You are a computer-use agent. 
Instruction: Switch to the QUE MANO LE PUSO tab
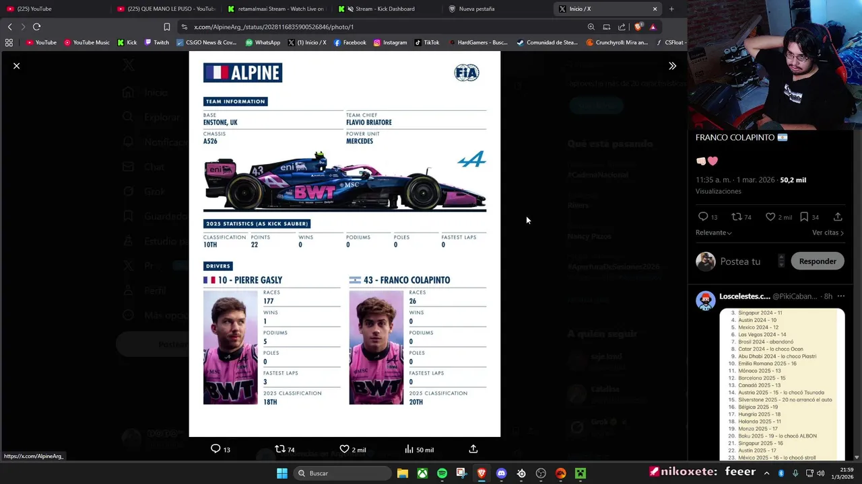point(166,9)
